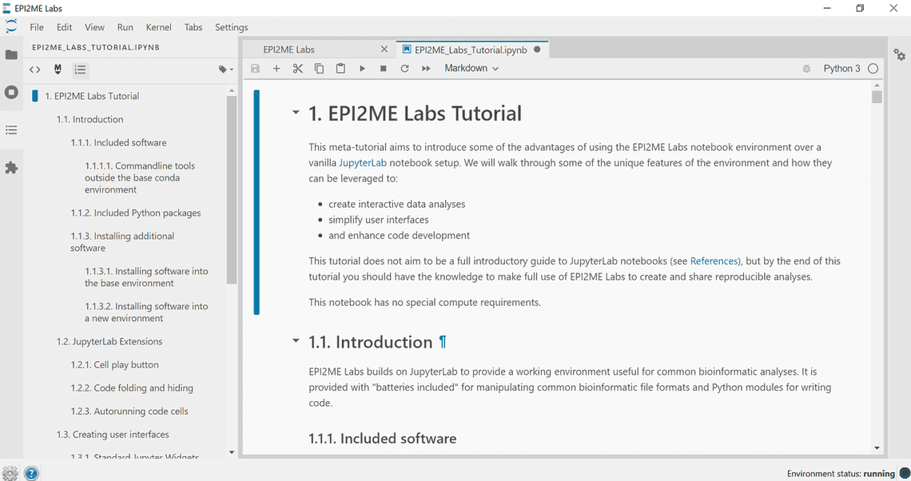Image resolution: width=911 pixels, height=481 pixels.
Task: Click the notebook vertical scrollbar thumb
Action: (x=877, y=97)
